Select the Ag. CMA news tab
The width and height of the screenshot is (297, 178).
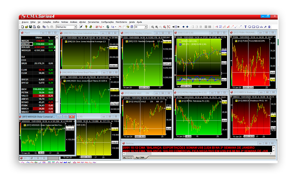[x=140, y=158]
